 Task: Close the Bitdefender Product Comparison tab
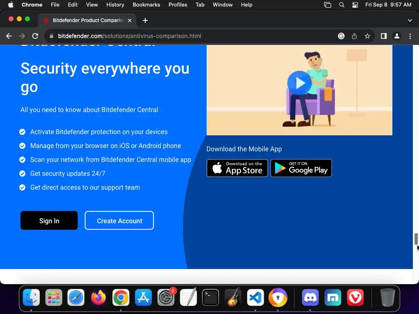click(130, 20)
